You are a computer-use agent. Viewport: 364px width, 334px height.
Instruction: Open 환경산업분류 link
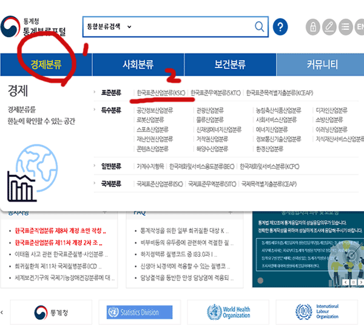pyautogui.click(x=269, y=149)
